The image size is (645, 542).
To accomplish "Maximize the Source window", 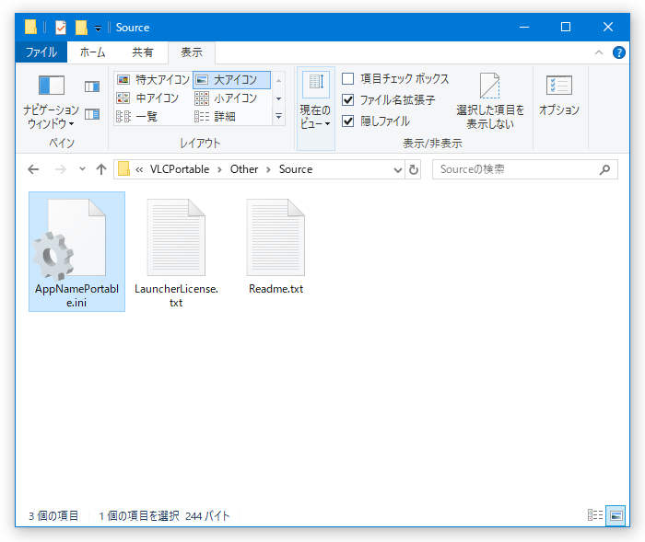I will point(566,27).
